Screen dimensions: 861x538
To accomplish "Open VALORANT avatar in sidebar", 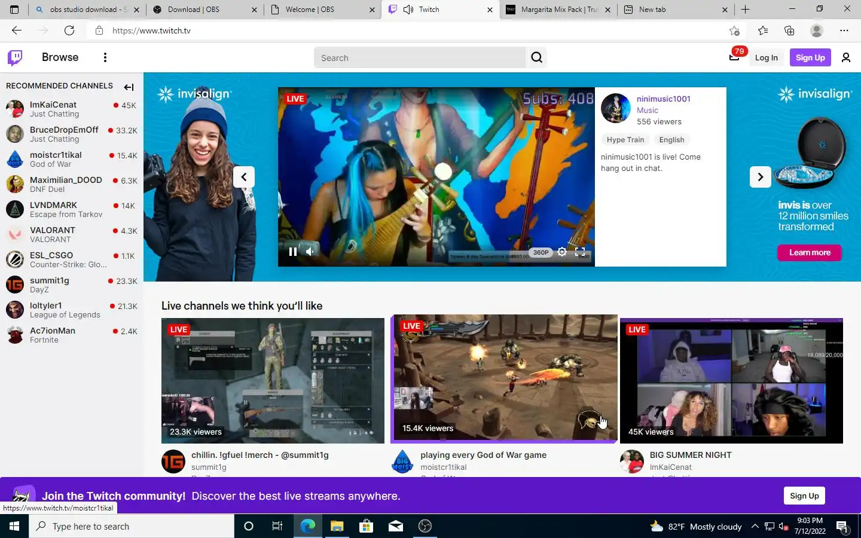I will pyautogui.click(x=15, y=234).
